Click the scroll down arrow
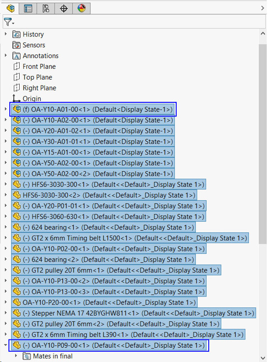Screen dimensions: 271x362 (x=263, y=358)
